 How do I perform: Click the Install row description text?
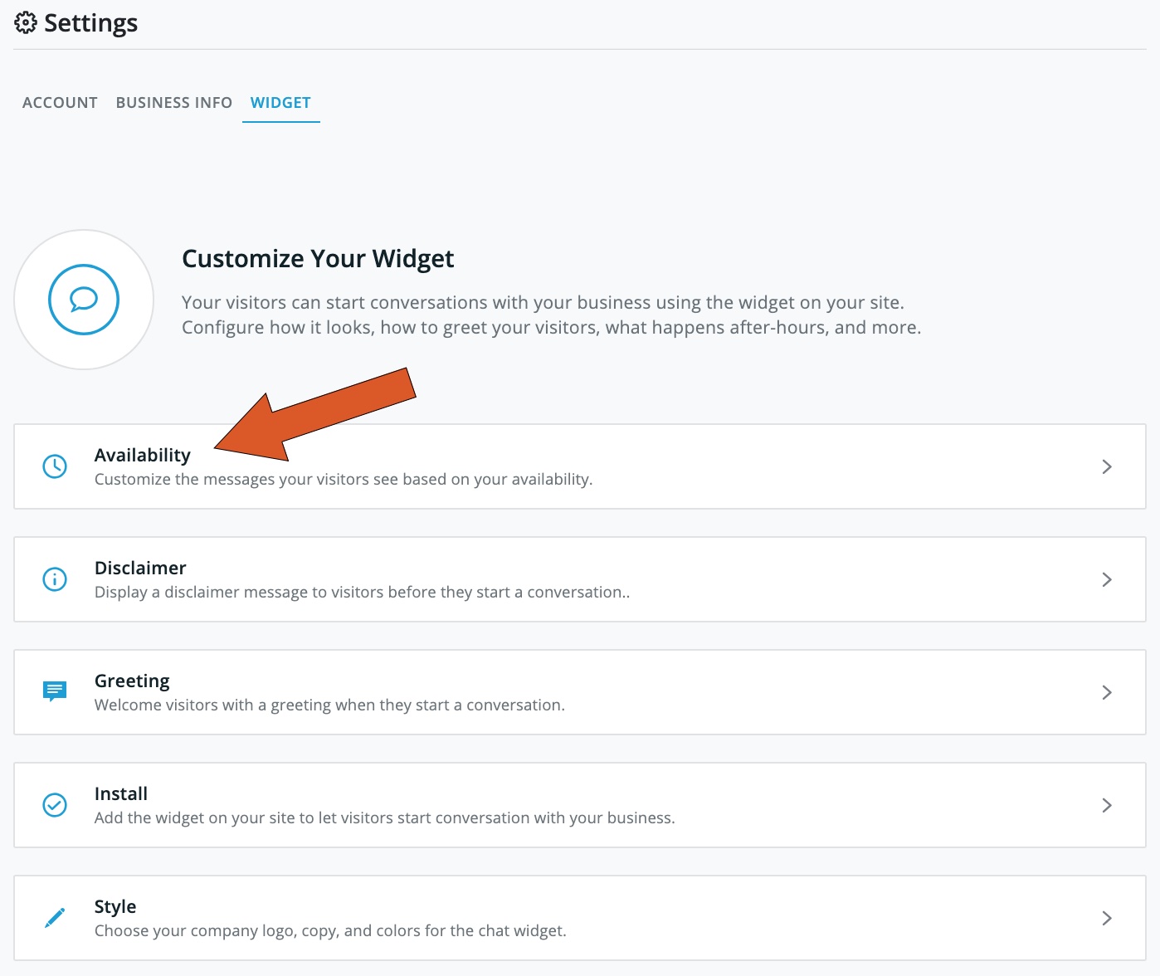(x=385, y=817)
